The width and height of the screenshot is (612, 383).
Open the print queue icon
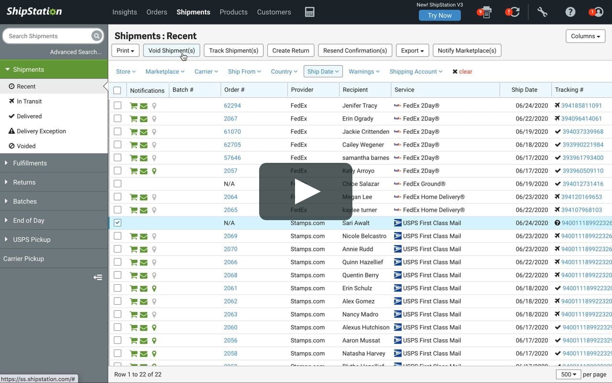pyautogui.click(x=486, y=12)
